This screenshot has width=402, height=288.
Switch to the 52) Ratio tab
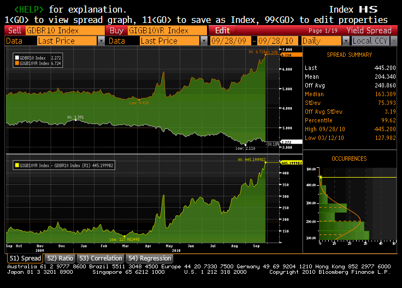click(x=60, y=258)
